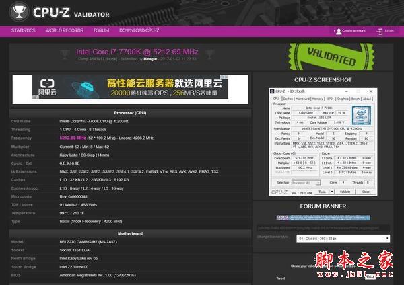This screenshot has width=404, height=285.
Task: Click the Create account user icon
Action: (339, 32)
